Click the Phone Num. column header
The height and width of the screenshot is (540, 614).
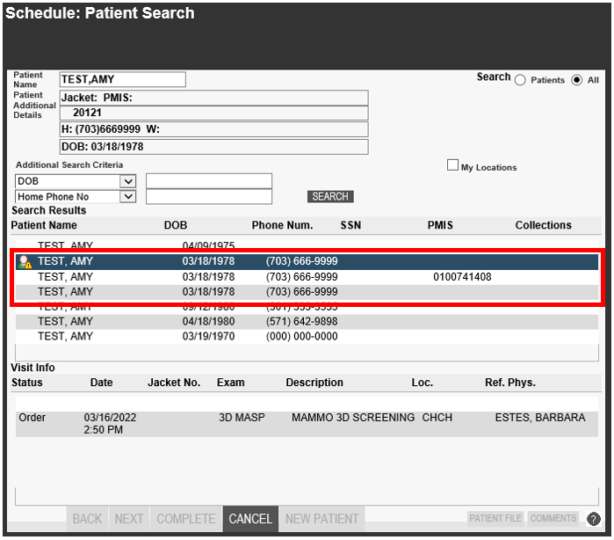[282, 225]
